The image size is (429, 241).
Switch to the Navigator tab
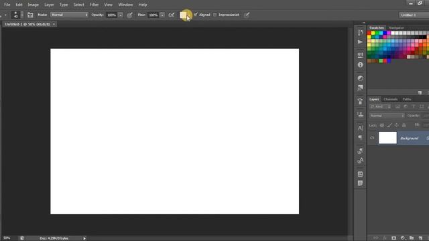click(x=396, y=28)
